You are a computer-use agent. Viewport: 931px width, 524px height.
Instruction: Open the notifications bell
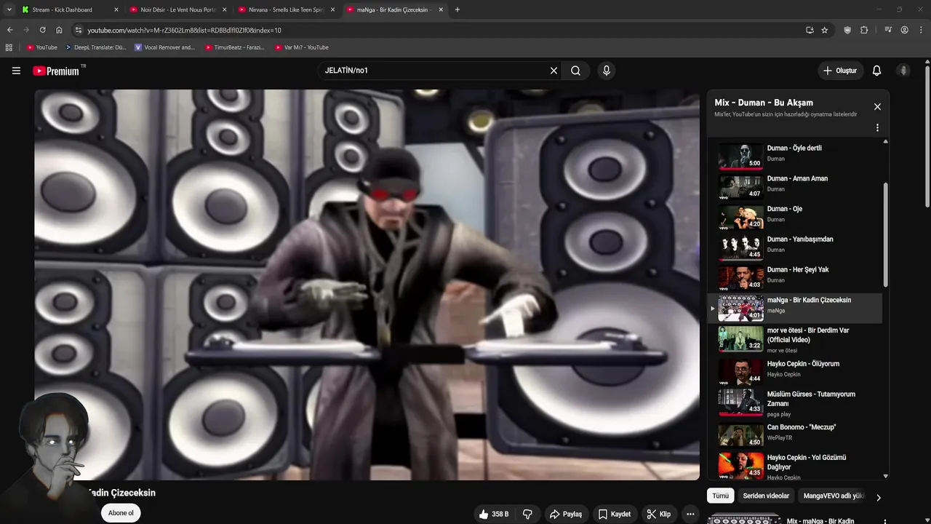876,71
